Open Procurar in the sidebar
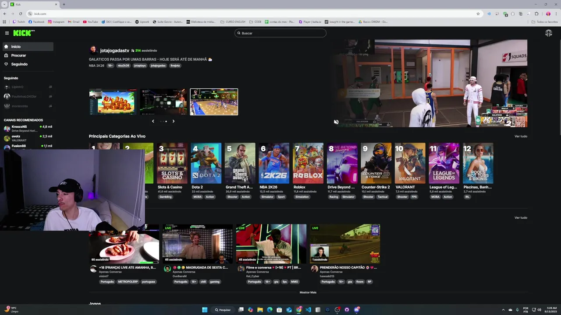561x315 pixels. pyautogui.click(x=27, y=55)
